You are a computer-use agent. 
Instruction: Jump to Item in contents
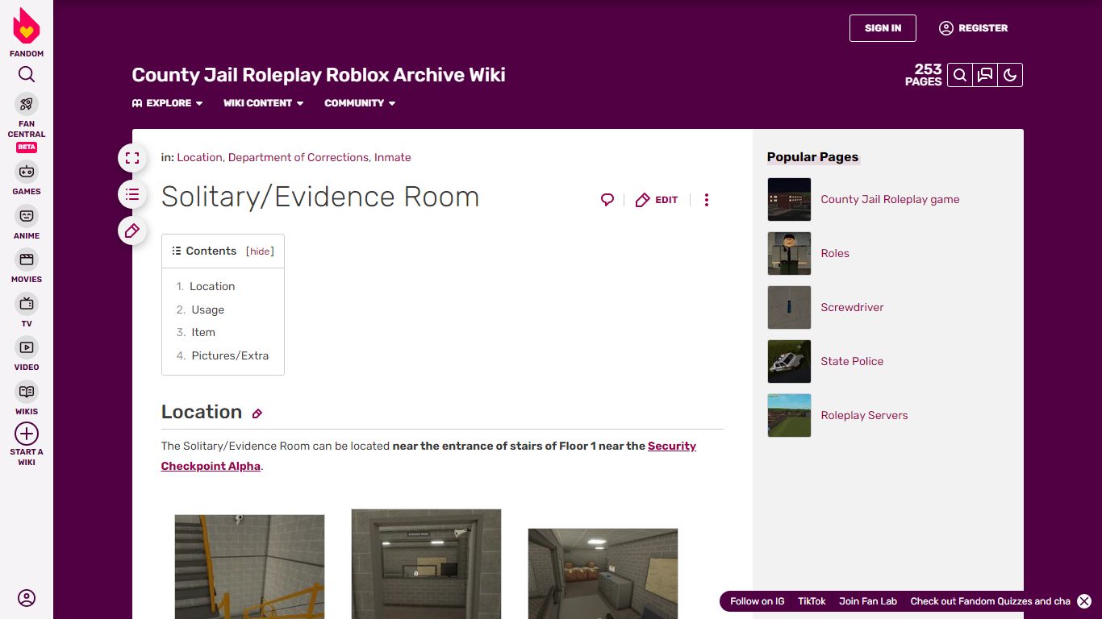pyautogui.click(x=203, y=332)
